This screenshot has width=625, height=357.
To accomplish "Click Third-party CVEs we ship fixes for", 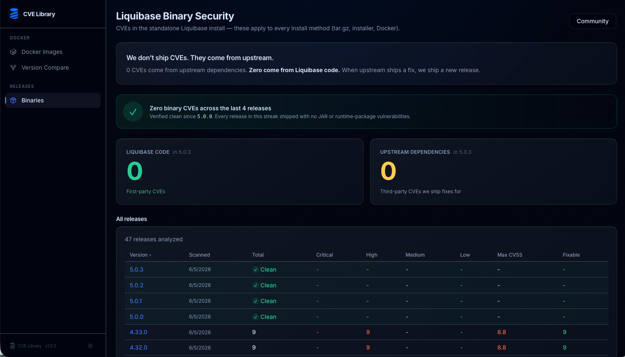I will pos(421,192).
